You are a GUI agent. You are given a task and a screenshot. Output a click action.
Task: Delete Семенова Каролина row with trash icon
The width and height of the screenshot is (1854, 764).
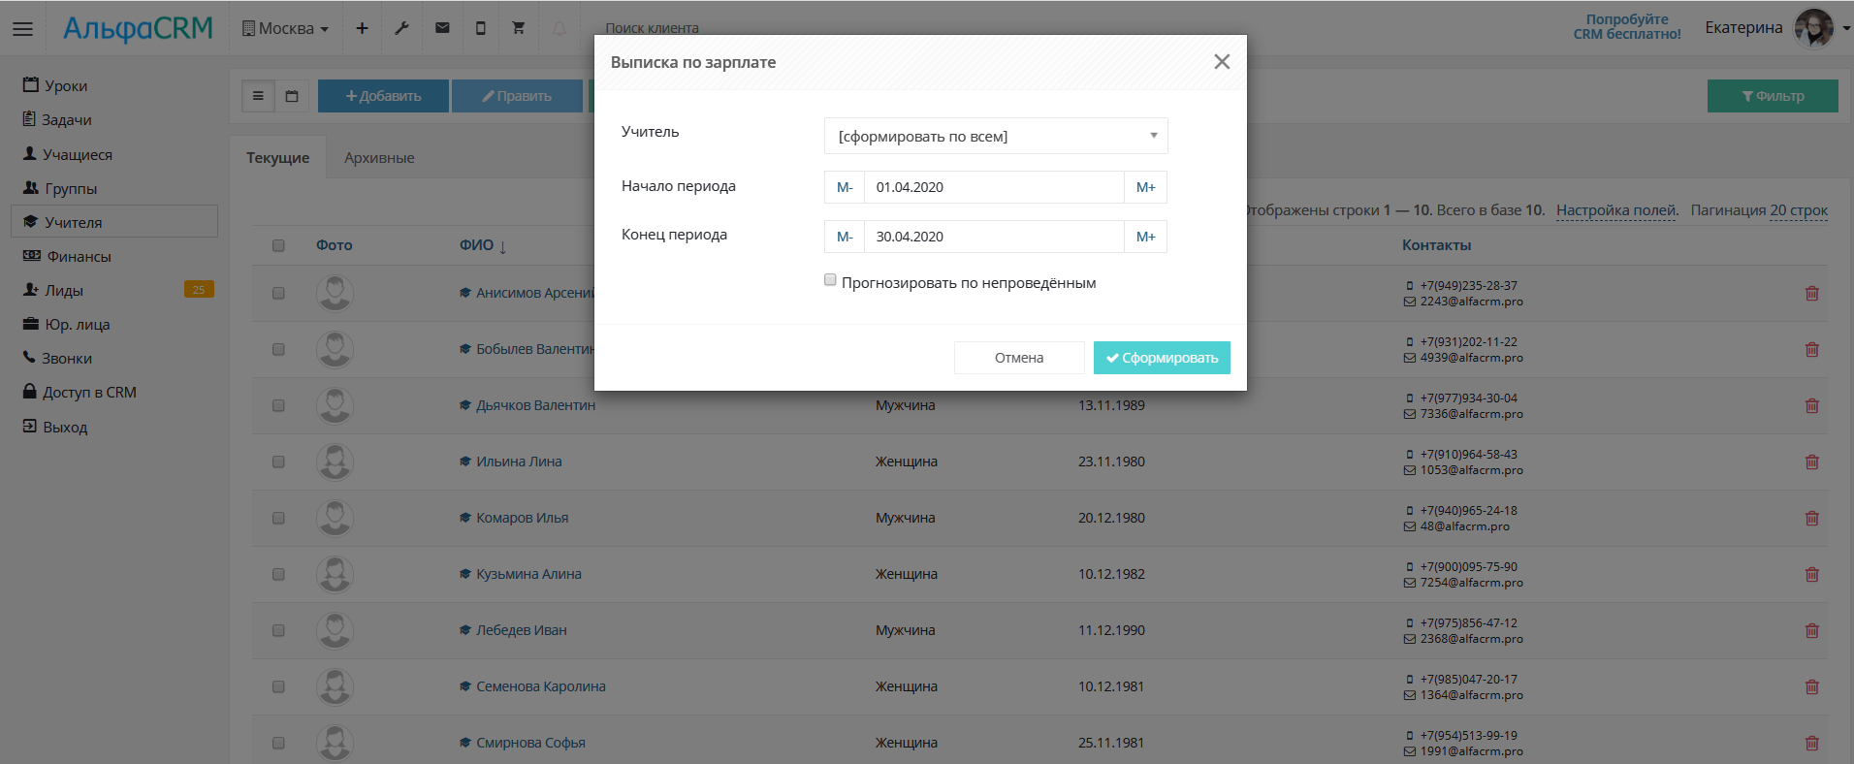pos(1811,686)
